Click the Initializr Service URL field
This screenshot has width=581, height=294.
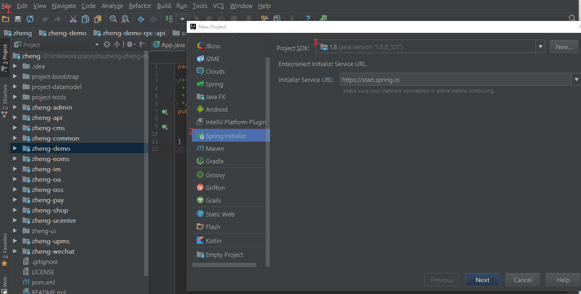click(x=455, y=80)
